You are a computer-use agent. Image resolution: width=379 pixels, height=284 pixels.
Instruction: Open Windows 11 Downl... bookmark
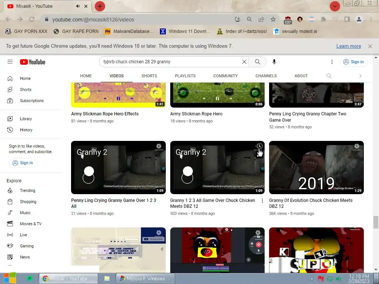[185, 31]
